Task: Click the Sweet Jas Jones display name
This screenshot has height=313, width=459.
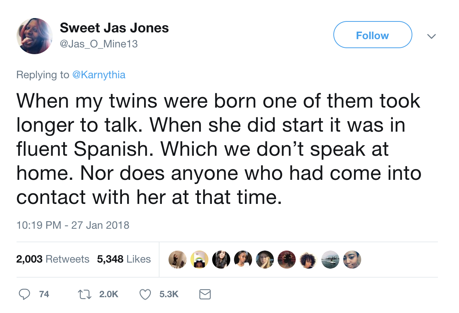Action: click(x=114, y=27)
